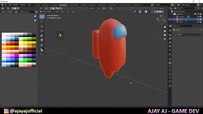Image resolution: width=203 pixels, height=114 pixels.
Task: Select the Move tool
Action: (x=42, y=26)
